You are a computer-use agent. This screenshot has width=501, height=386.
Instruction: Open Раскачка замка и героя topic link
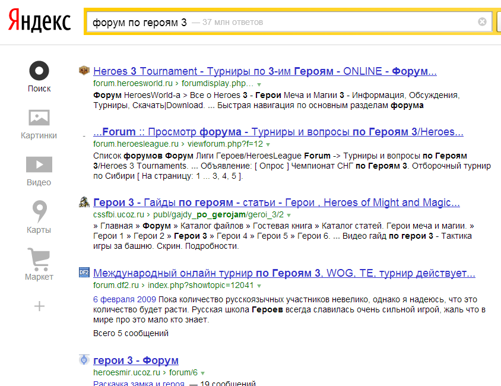coord(139,383)
